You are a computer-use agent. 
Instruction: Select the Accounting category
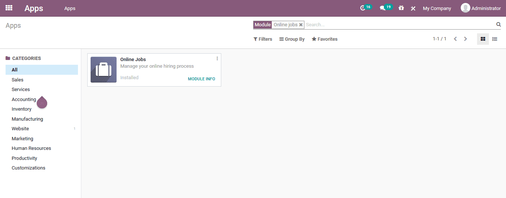click(x=42, y=99)
